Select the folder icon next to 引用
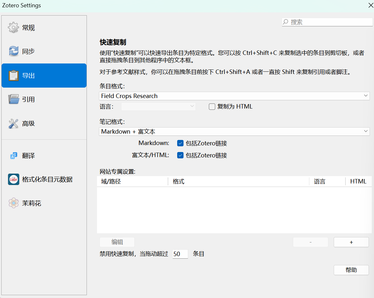374x298 pixels. pos(13,99)
